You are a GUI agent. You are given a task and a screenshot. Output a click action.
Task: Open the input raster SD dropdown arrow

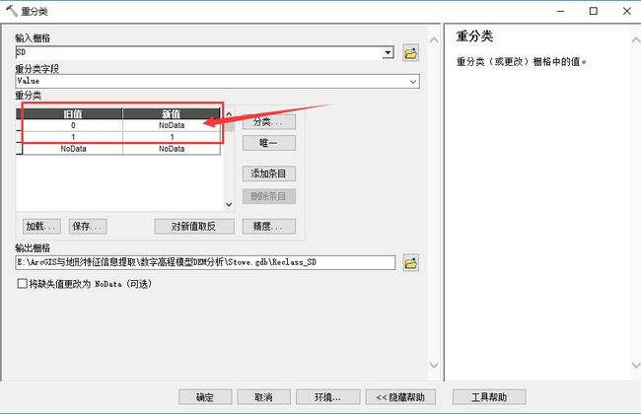pyautogui.click(x=388, y=52)
